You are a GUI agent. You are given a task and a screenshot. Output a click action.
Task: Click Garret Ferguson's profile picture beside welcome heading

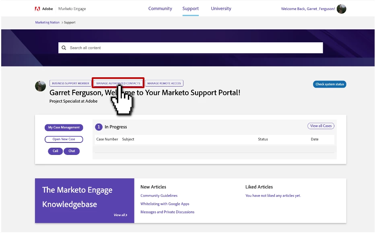[x=40, y=86]
